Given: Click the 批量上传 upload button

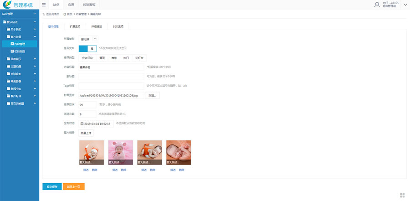Looking at the screenshot, I should [86, 133].
